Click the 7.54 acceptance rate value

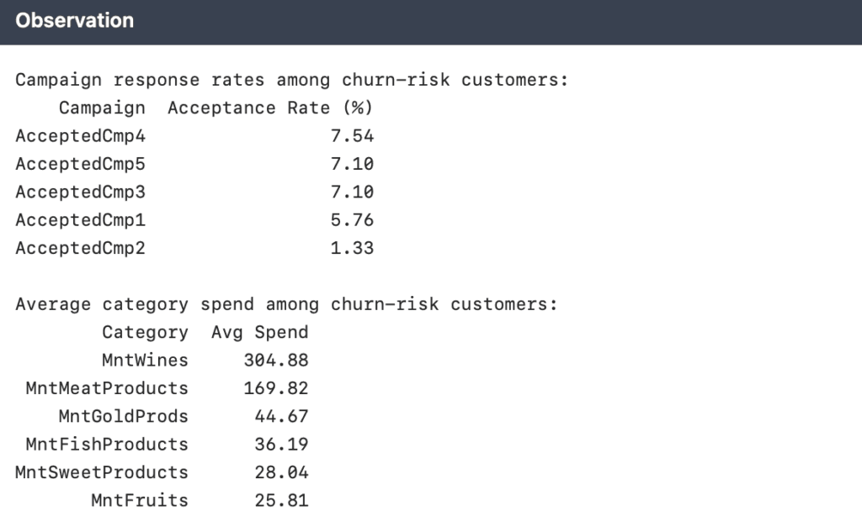click(352, 135)
